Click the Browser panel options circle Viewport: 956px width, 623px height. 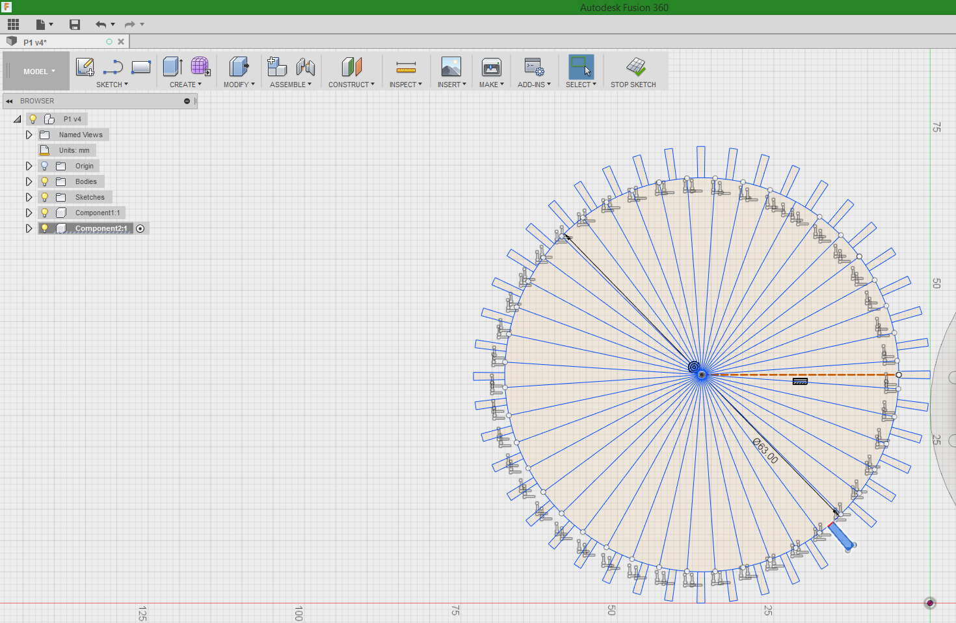(187, 101)
